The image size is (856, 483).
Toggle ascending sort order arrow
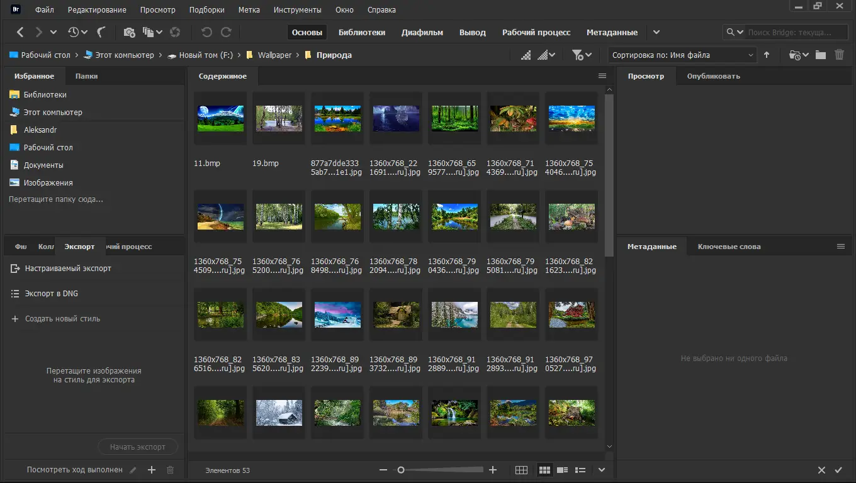(x=767, y=55)
